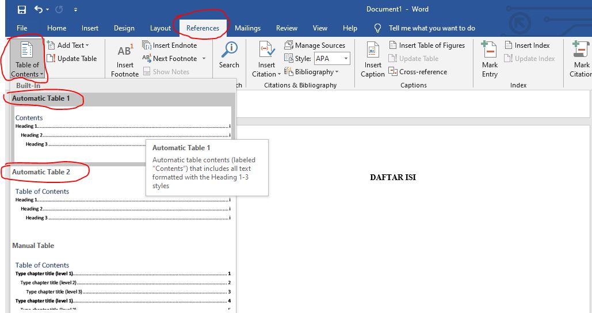Select the Automatic Table 1 header
The image size is (592, 313).
(41, 98)
